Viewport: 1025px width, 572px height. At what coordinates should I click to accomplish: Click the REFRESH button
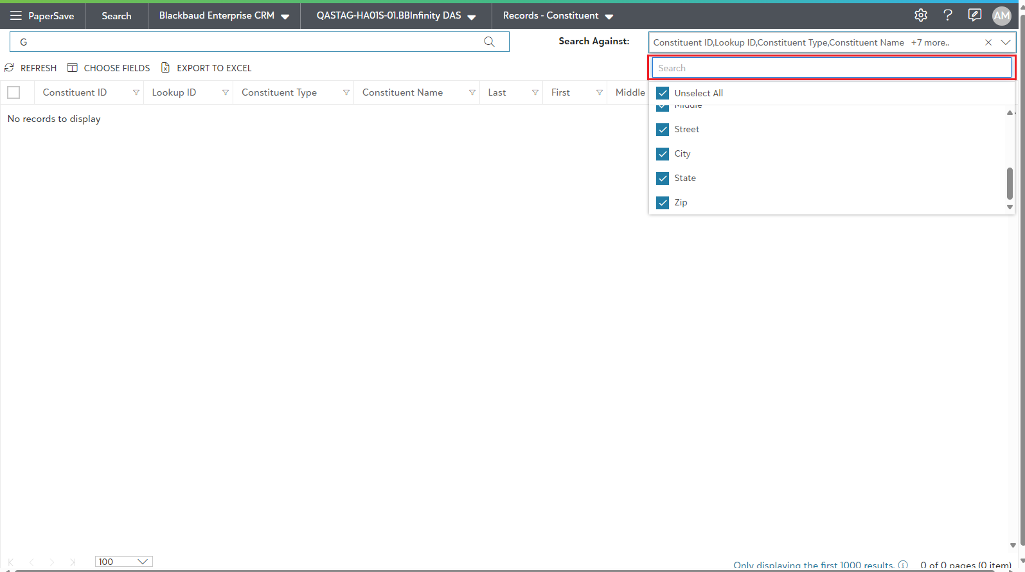(31, 68)
